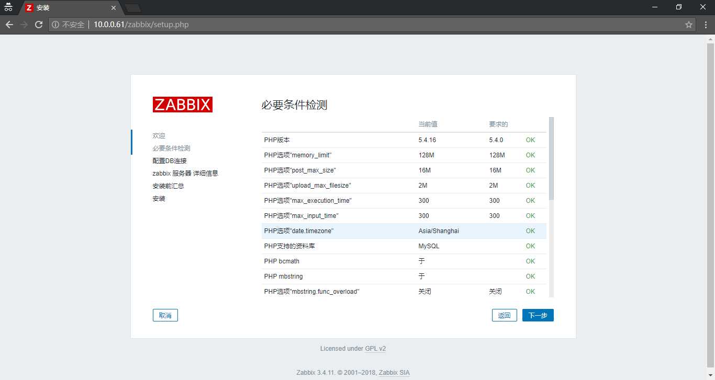
Task: Click the 返回 button
Action: 505,315
